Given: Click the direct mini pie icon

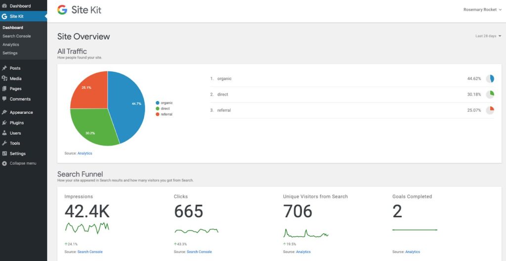Looking at the screenshot, I should click(x=490, y=94).
